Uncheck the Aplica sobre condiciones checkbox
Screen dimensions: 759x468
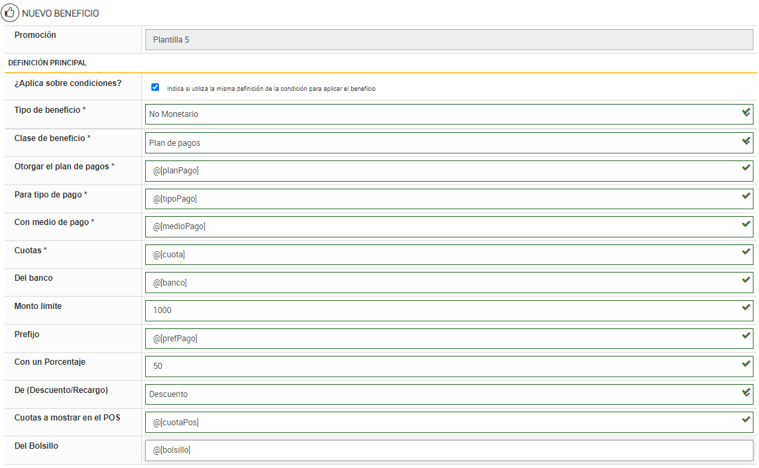155,87
